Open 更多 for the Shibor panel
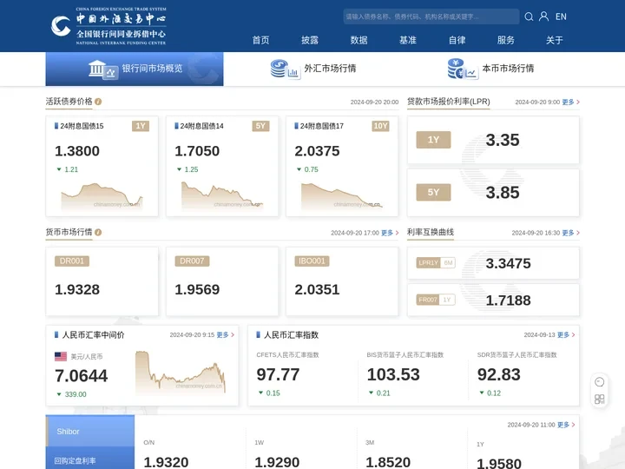This screenshot has height=469, width=625. [566, 425]
